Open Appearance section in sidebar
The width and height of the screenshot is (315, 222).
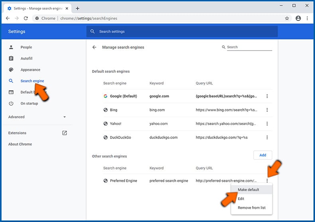[x=30, y=70]
